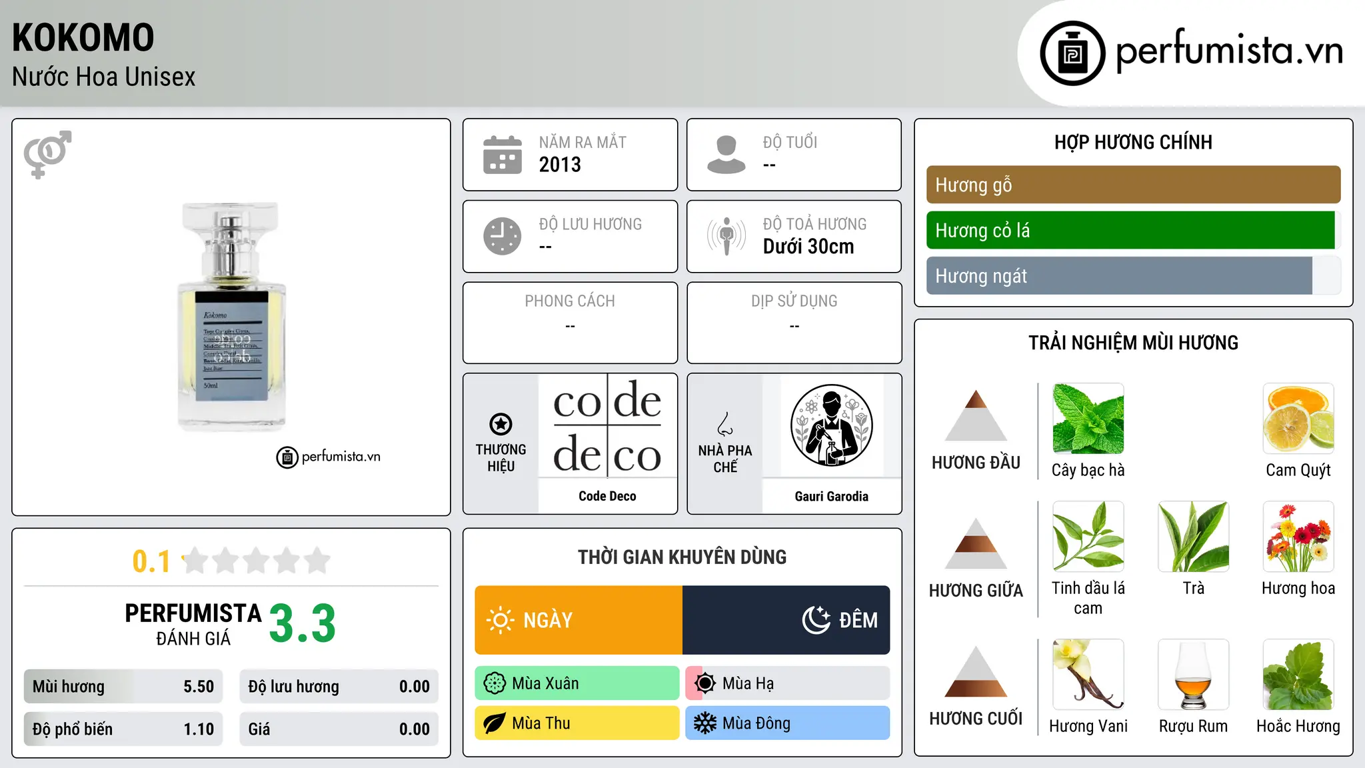Click the sun icon in the Ngày bar
This screenshot has width=1365, height=768.
click(x=500, y=620)
